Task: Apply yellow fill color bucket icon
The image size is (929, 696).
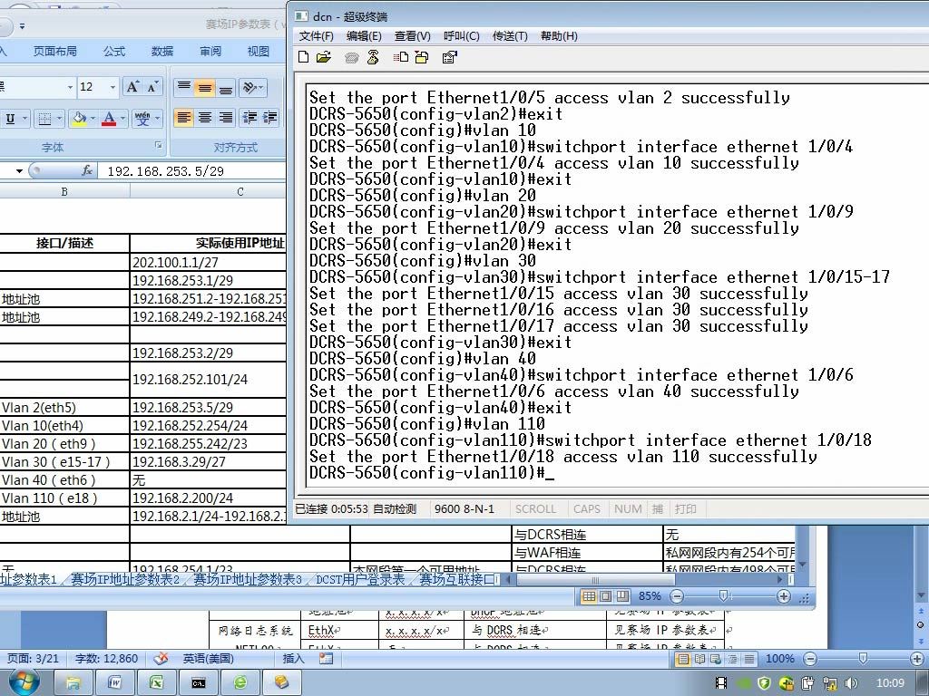Action: click(x=79, y=119)
